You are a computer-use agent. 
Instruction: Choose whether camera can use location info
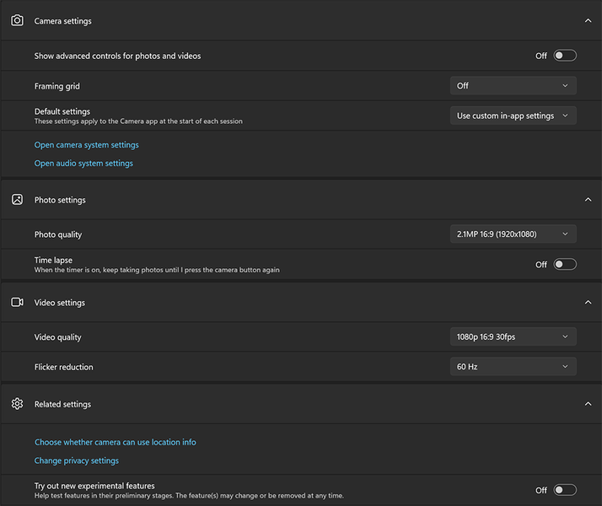click(115, 442)
